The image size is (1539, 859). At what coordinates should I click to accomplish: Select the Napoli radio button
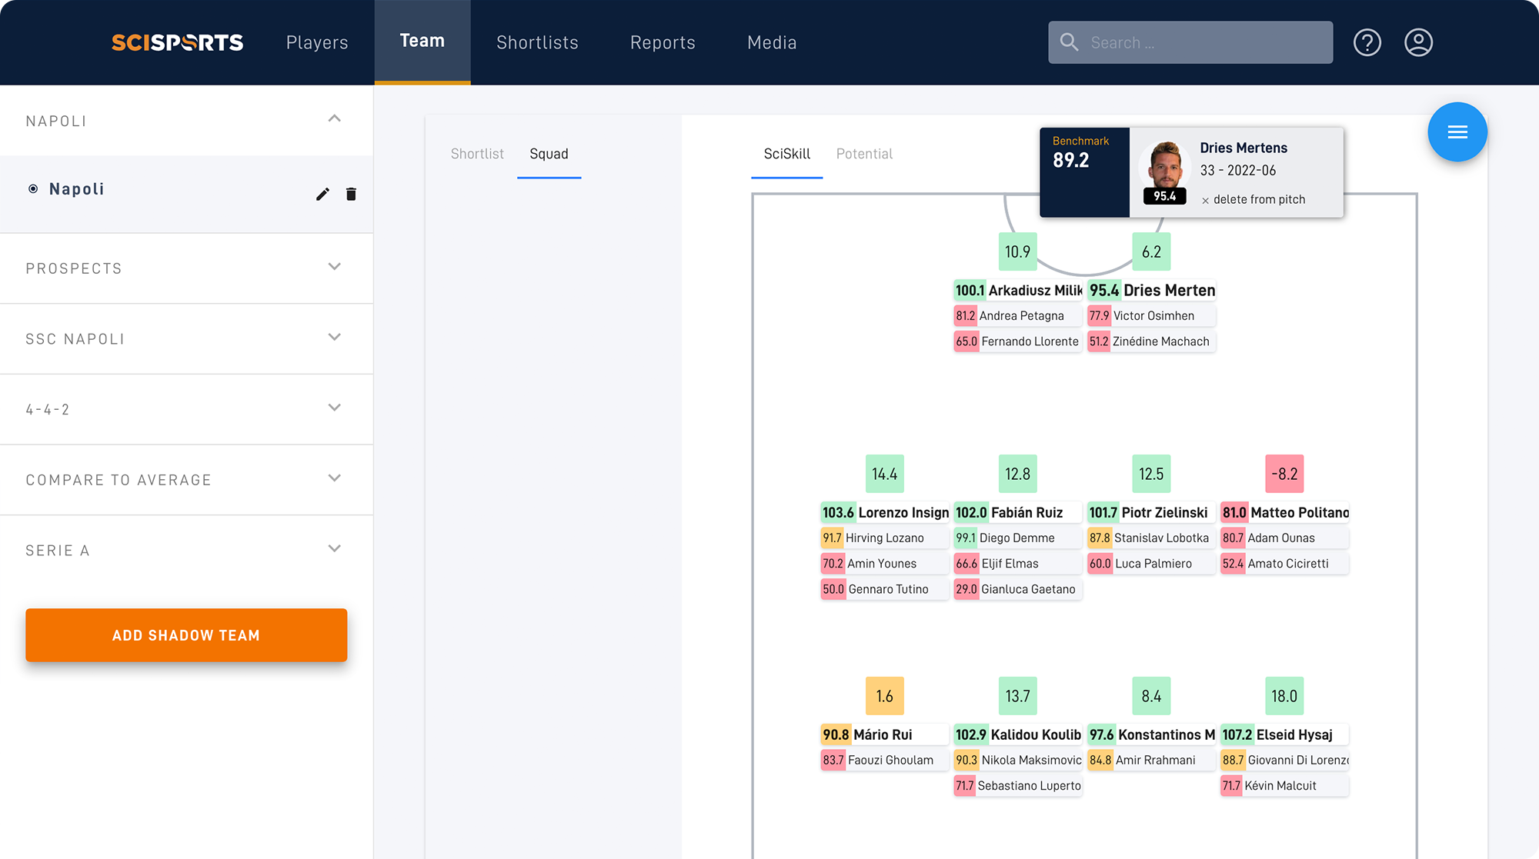[33, 189]
